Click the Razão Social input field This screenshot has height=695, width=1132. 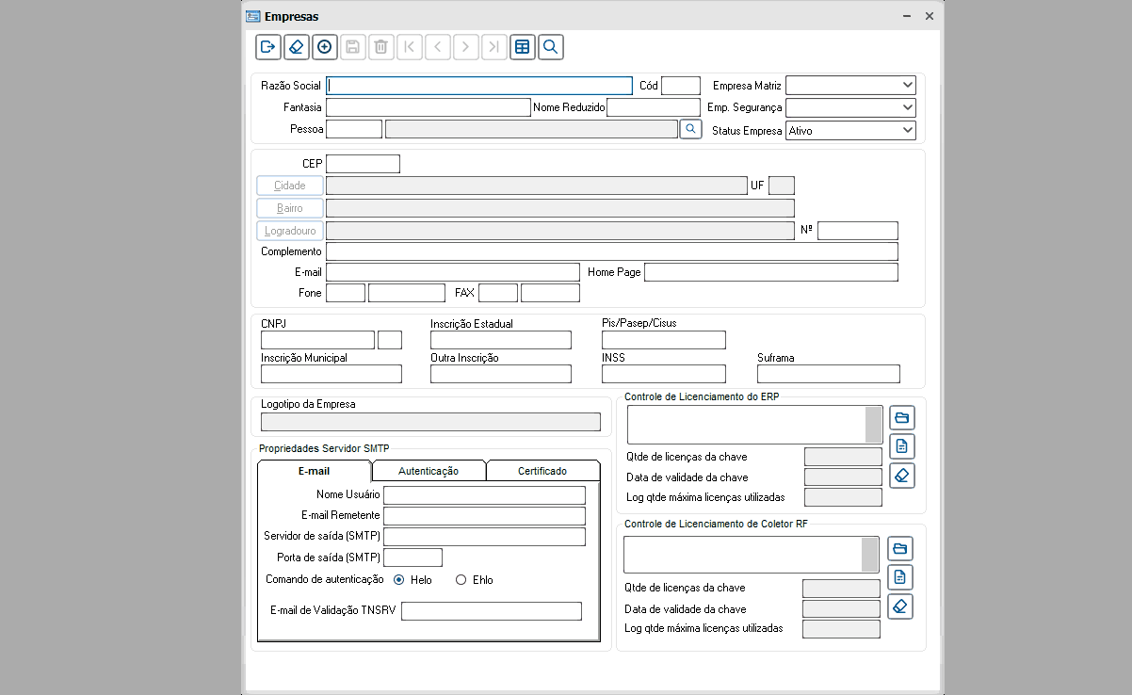click(479, 86)
